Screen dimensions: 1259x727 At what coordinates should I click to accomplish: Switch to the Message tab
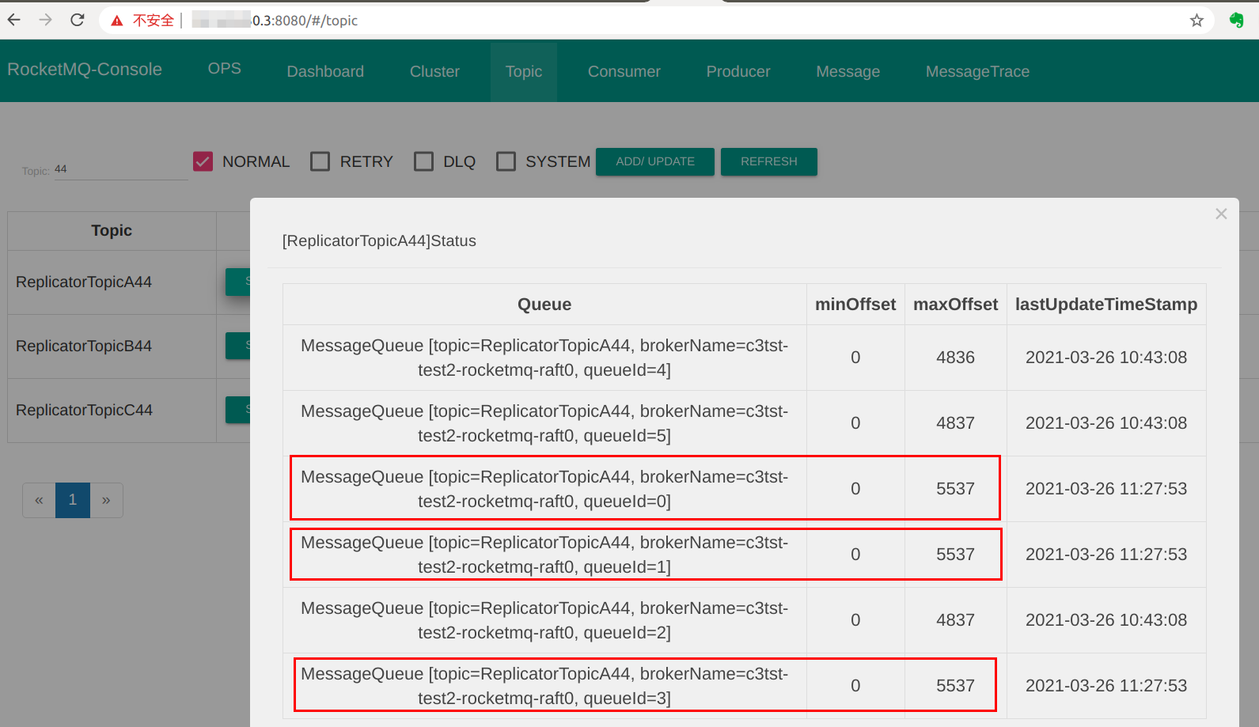point(848,71)
